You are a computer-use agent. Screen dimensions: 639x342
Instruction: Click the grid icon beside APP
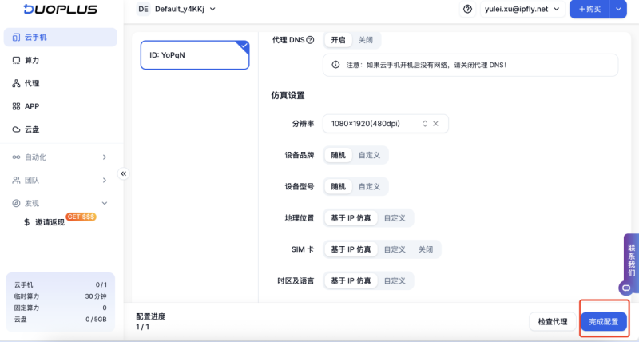point(16,106)
